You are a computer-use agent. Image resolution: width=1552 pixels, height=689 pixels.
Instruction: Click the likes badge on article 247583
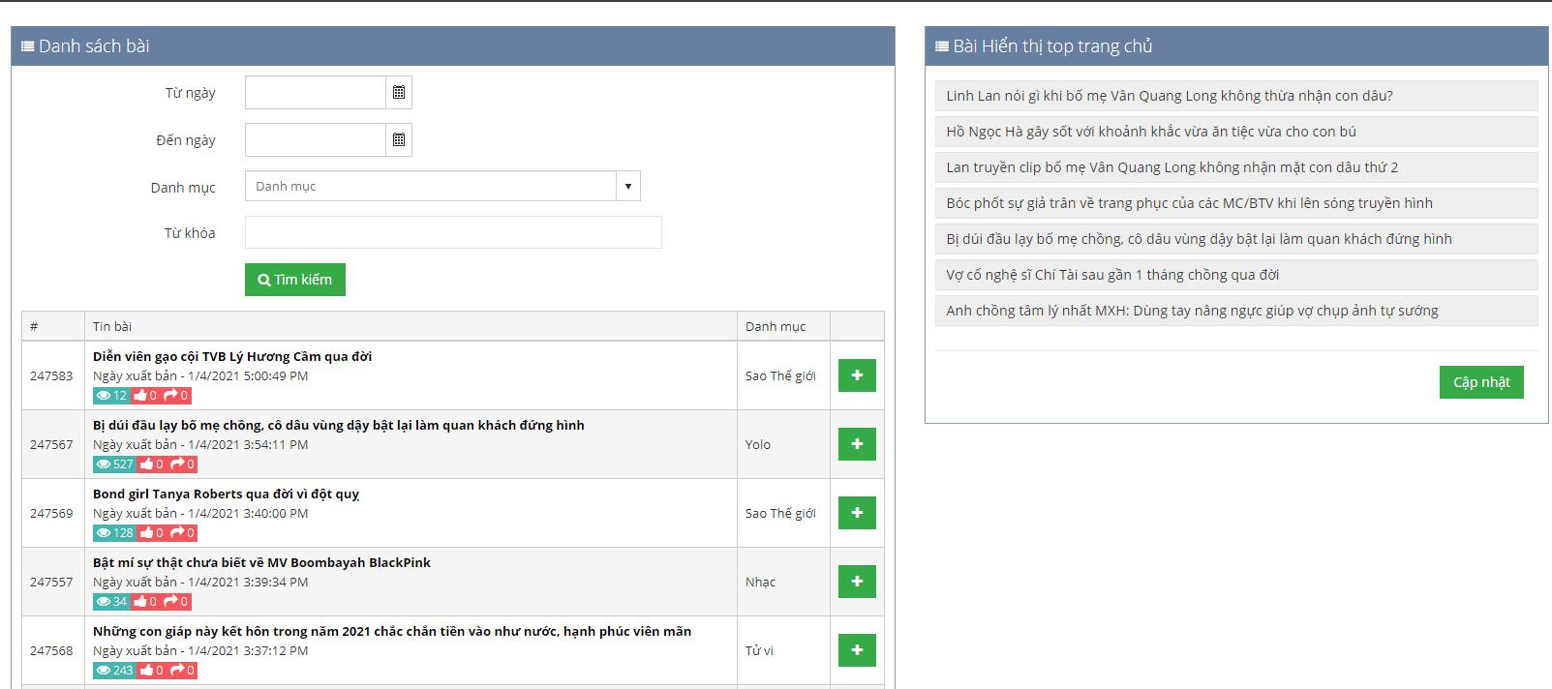[145, 396]
